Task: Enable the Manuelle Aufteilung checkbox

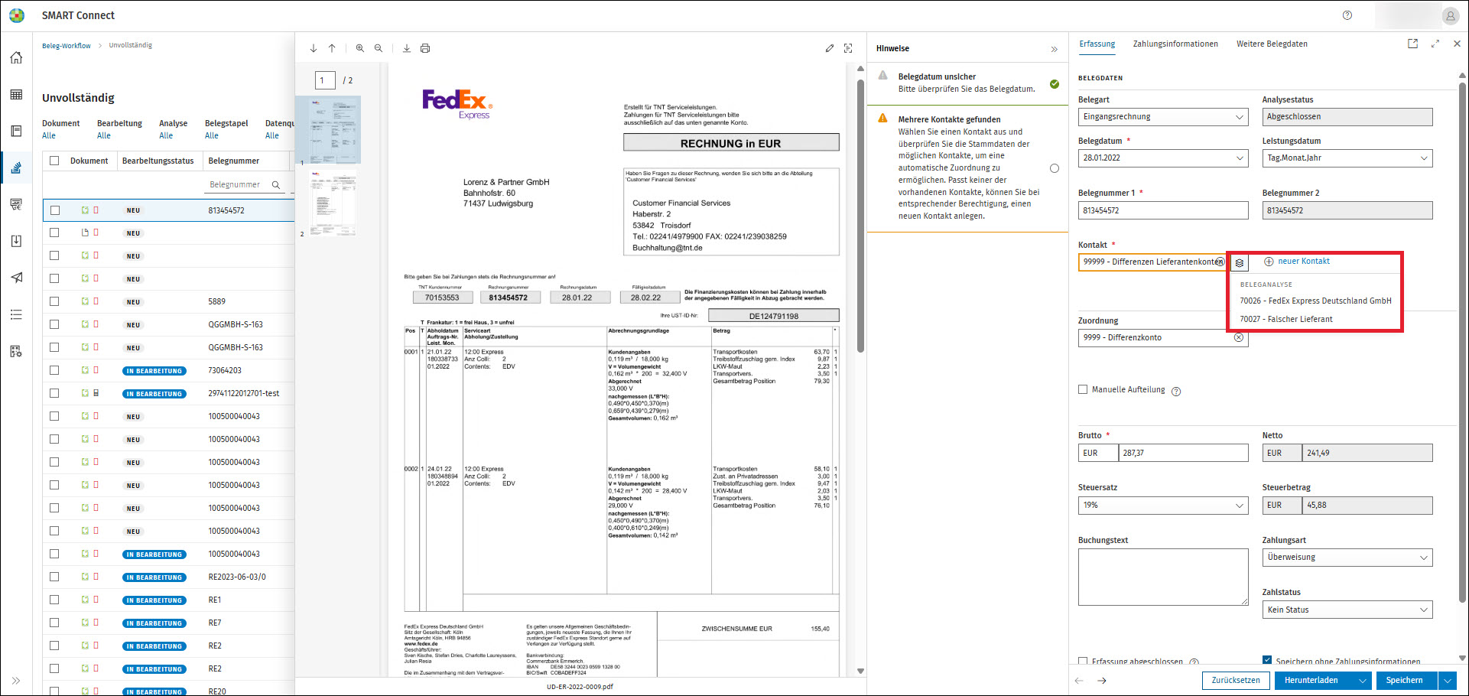Action: pyautogui.click(x=1083, y=389)
